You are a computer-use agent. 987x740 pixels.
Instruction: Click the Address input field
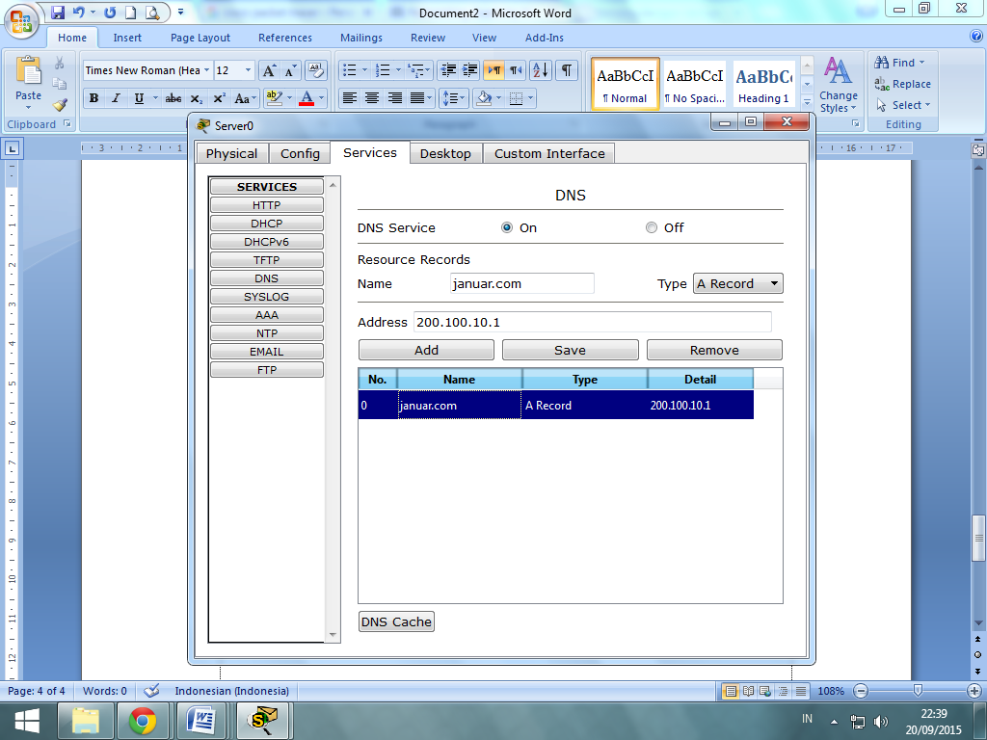[x=593, y=322]
